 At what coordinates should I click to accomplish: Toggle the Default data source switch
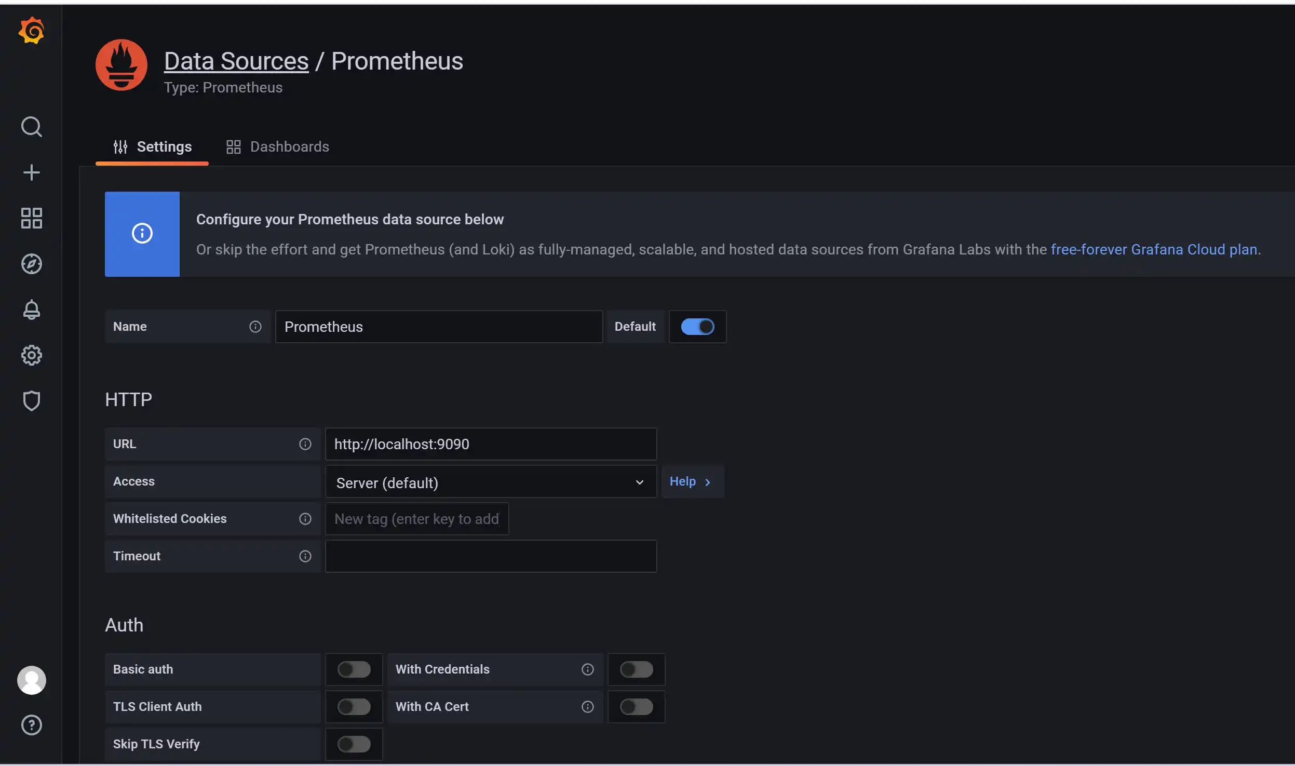click(x=697, y=327)
